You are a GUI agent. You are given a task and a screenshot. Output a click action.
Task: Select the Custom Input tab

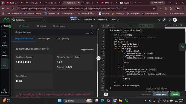(x=44, y=39)
